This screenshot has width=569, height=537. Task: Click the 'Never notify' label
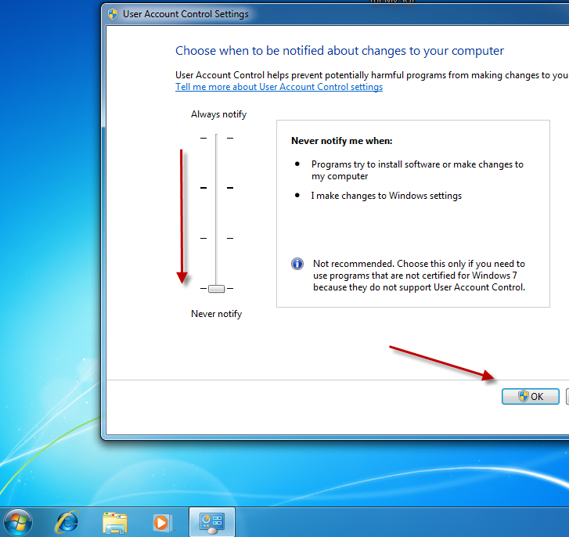[x=216, y=314]
